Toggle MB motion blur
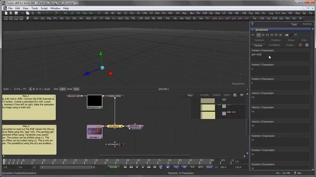 coord(184,167)
